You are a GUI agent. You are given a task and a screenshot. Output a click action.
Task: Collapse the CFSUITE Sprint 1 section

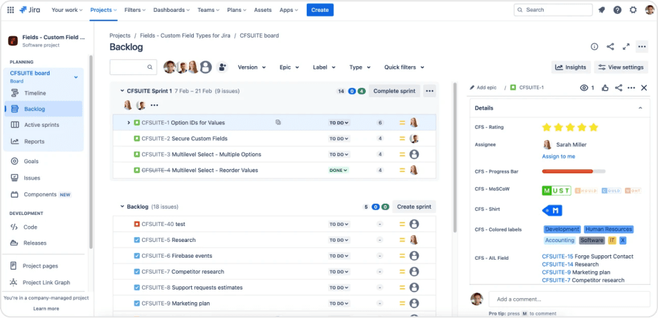(x=122, y=91)
